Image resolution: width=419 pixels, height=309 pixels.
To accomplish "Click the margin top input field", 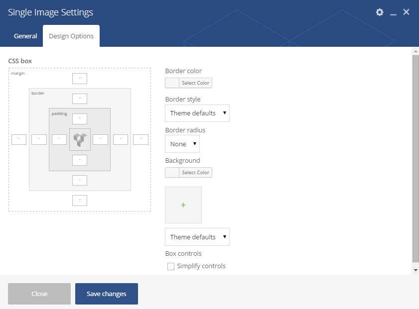I will (80, 78).
